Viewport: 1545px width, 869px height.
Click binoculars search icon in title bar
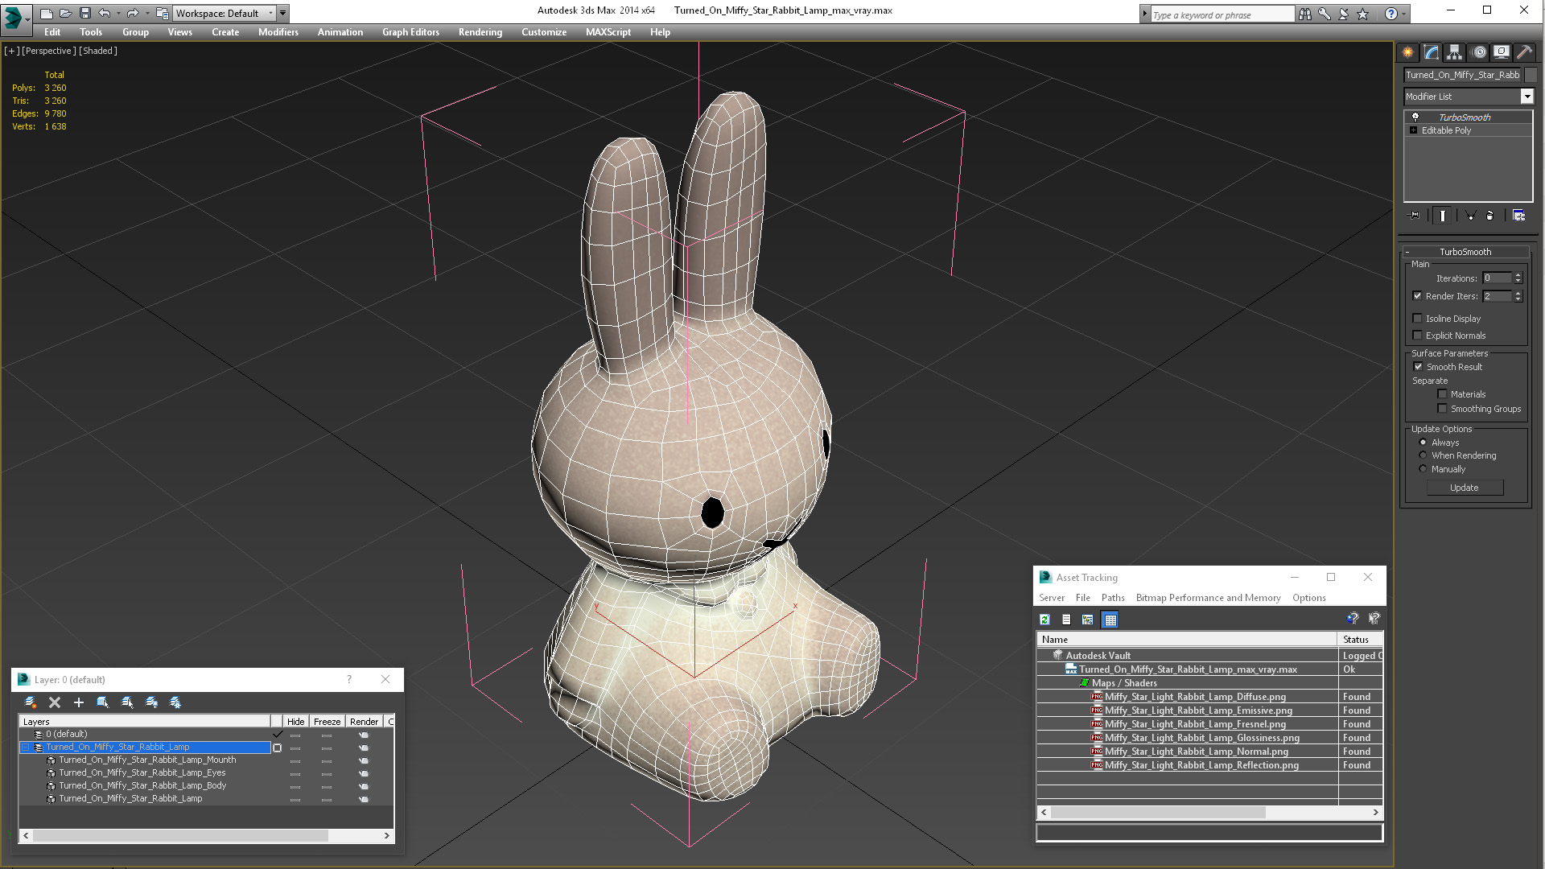(x=1304, y=14)
